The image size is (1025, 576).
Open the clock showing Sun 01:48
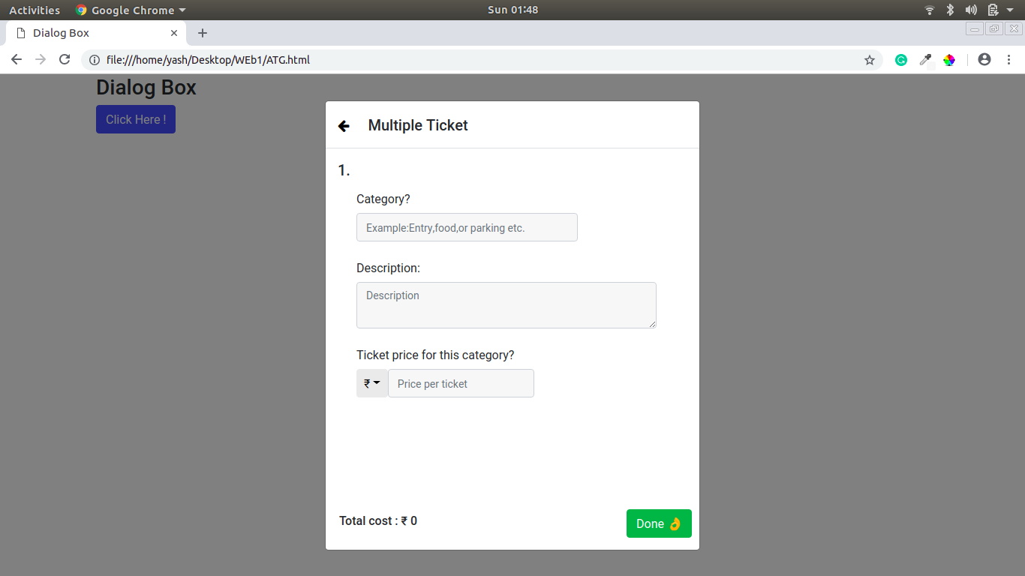click(512, 10)
